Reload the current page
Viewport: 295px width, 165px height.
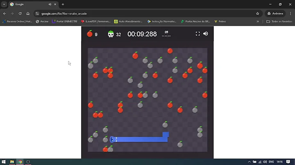[x=20, y=13]
